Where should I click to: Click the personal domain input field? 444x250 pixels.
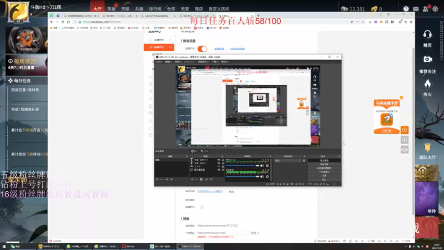[x=223, y=233]
